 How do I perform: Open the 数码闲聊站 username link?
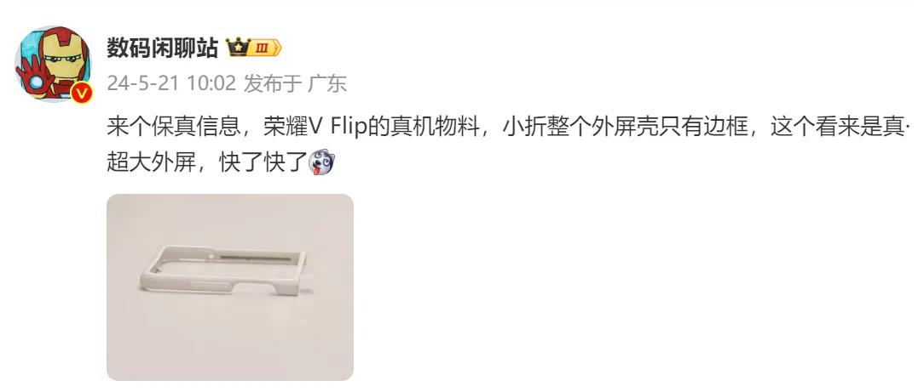tap(163, 48)
